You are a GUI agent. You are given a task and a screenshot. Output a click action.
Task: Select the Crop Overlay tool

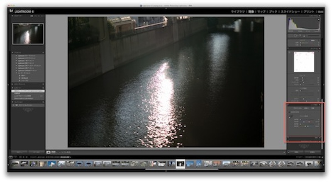[x=291, y=36]
